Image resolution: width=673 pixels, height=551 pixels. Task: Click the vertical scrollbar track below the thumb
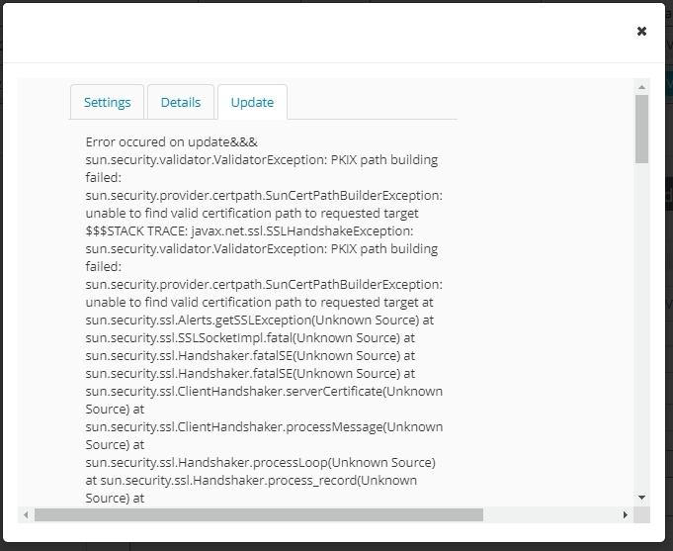(x=641, y=326)
